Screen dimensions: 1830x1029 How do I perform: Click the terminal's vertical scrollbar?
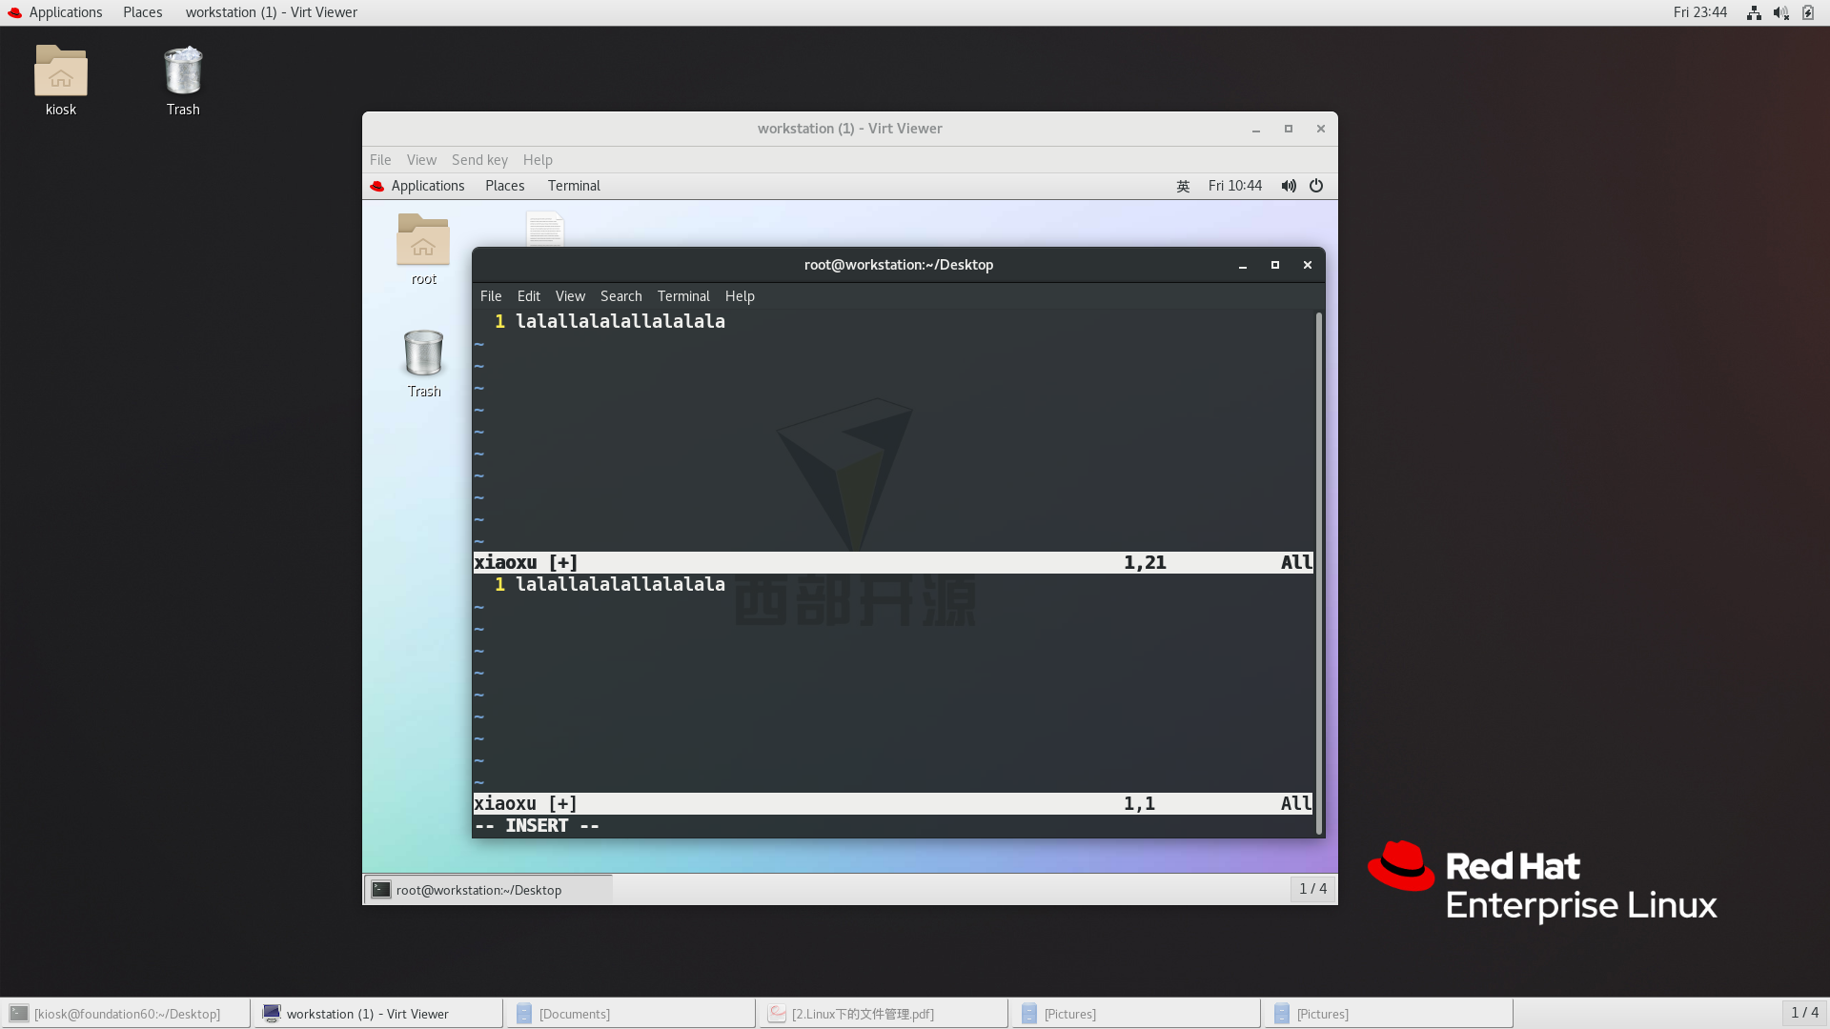click(1319, 572)
